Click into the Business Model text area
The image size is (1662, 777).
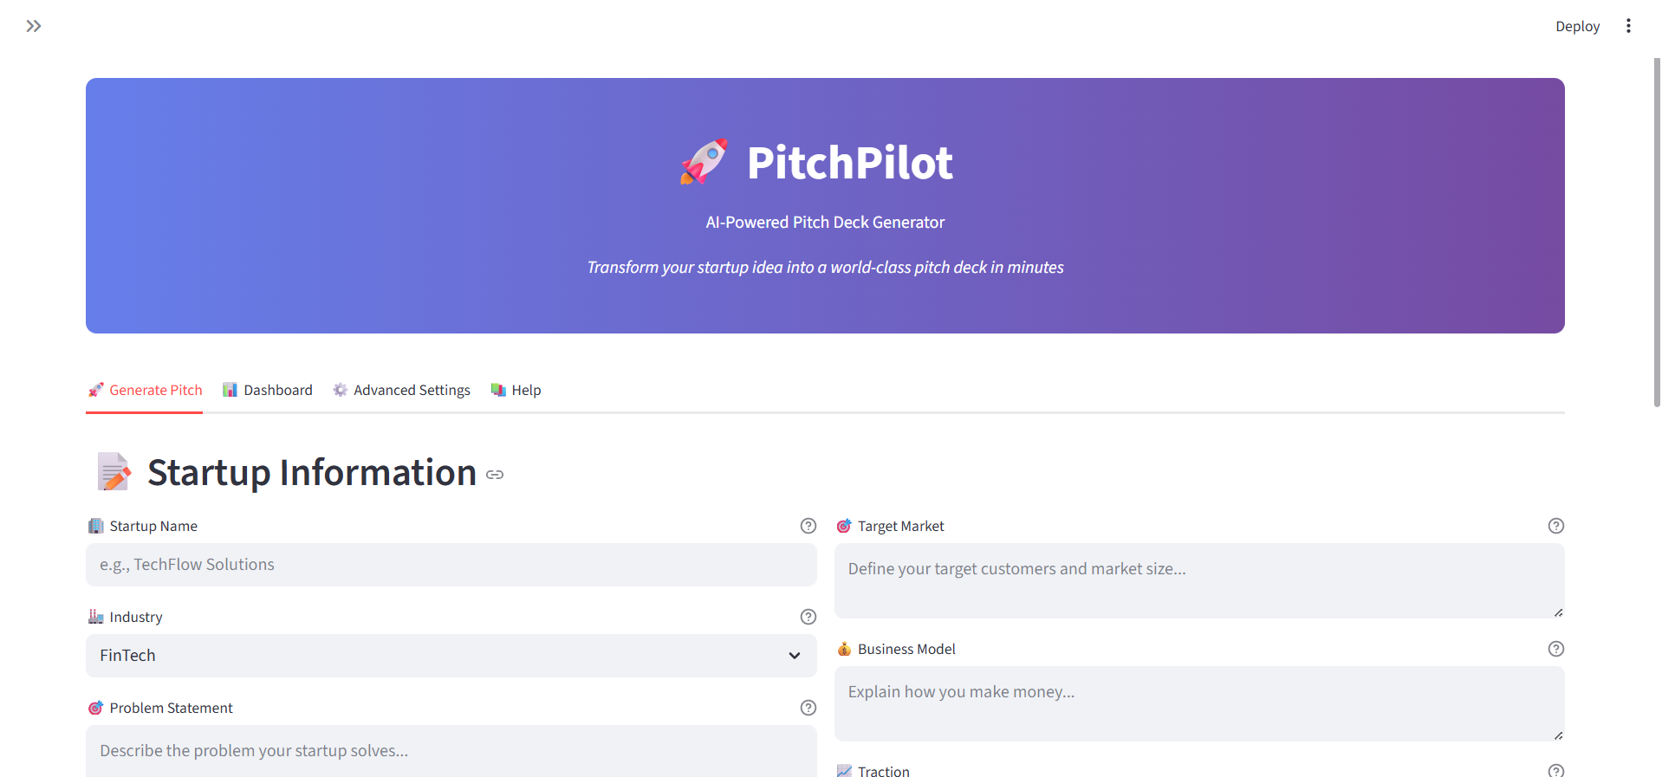[x=1198, y=703]
